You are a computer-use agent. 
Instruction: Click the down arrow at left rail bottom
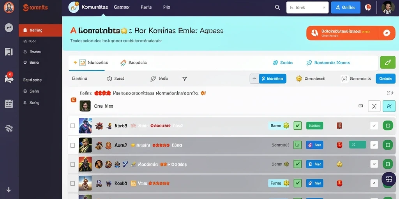point(9,190)
